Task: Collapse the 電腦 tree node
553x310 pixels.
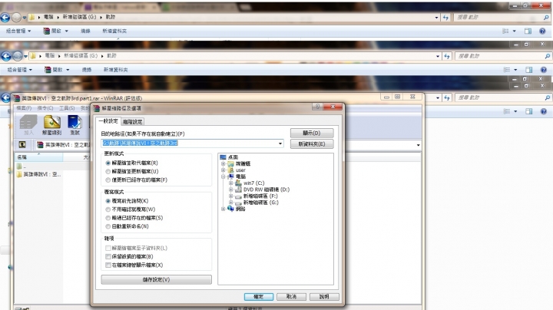Action: [x=223, y=176]
